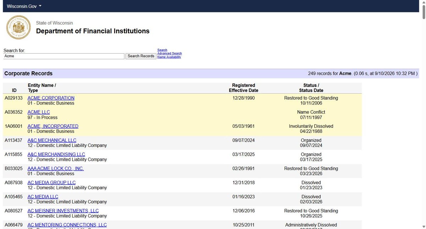The image size is (426, 229).
Task: Open the A&C MECHANICAL LLC record
Action: [x=52, y=140]
